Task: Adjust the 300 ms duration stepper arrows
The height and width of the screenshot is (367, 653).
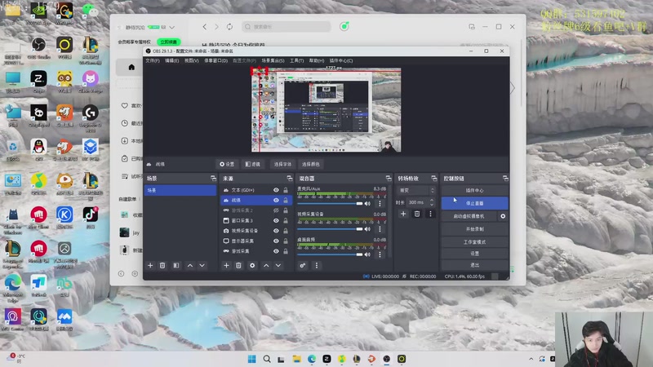Action: point(432,202)
